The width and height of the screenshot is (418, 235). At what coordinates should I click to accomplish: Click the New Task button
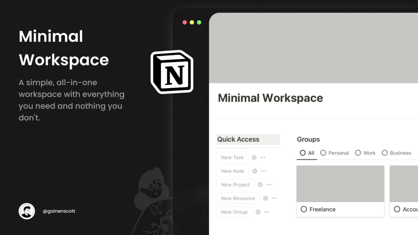pos(232,158)
